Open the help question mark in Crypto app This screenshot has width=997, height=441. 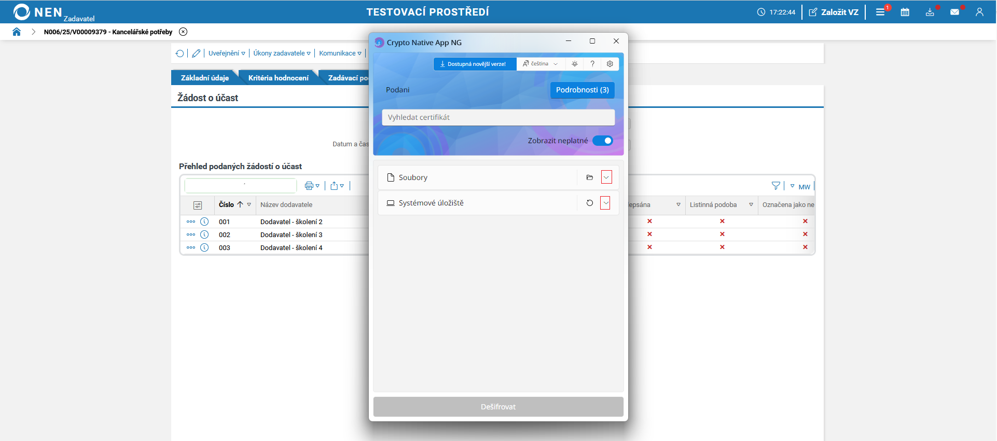point(592,64)
